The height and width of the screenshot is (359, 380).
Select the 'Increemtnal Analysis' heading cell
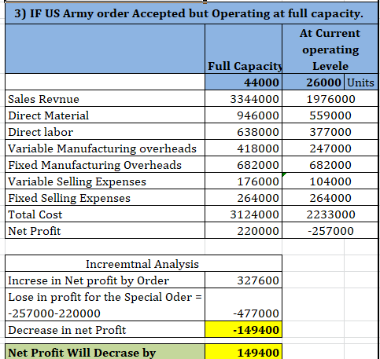144,263
